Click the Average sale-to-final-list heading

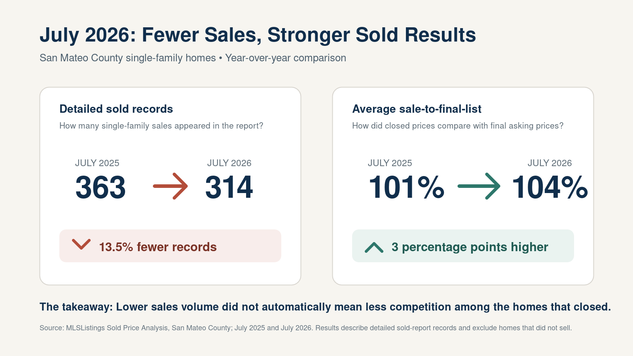417,109
